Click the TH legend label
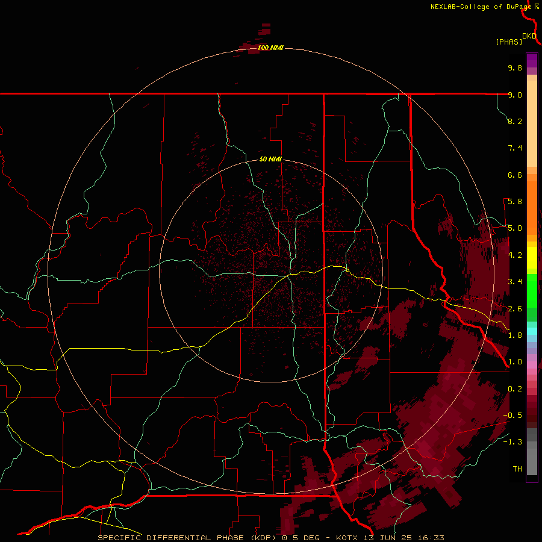This screenshot has height=542, width=542. [517, 469]
